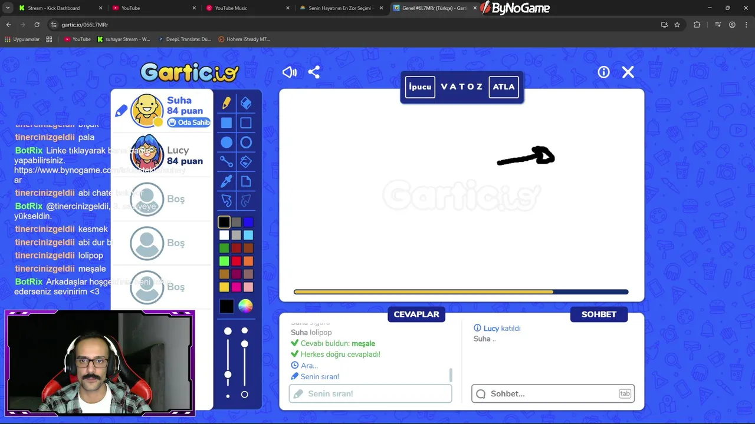The height and width of the screenshot is (424, 755).
Task: Pick the black color swatch
Action: 224,222
